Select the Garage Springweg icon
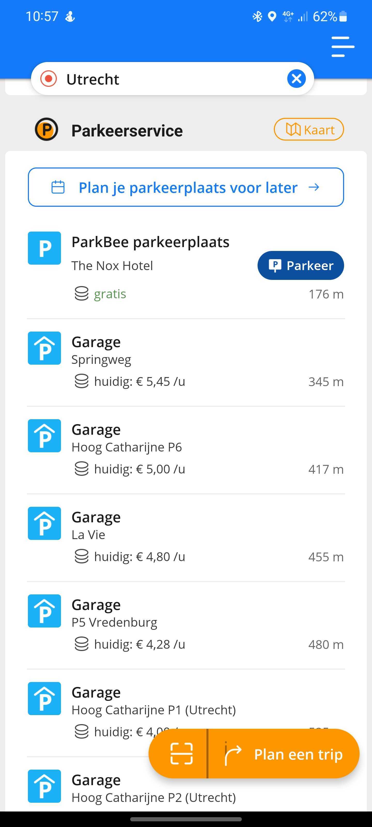 pos(44,348)
